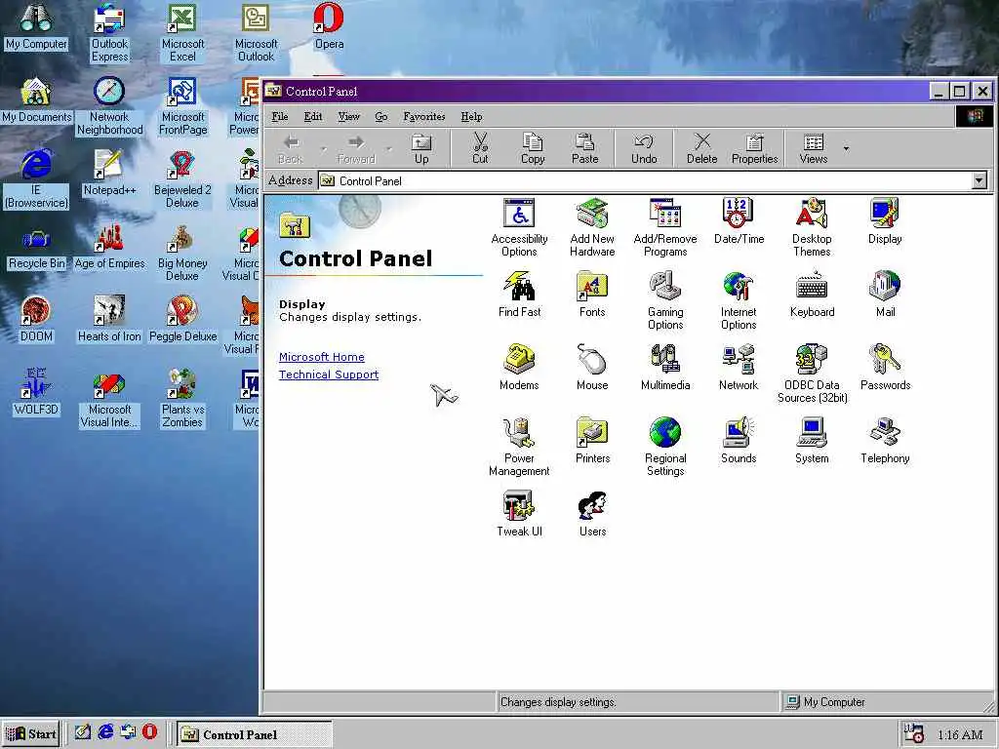Select Notepad++ desktop shortcut
Viewport: 999px width, 749px height.
pyautogui.click(x=109, y=174)
